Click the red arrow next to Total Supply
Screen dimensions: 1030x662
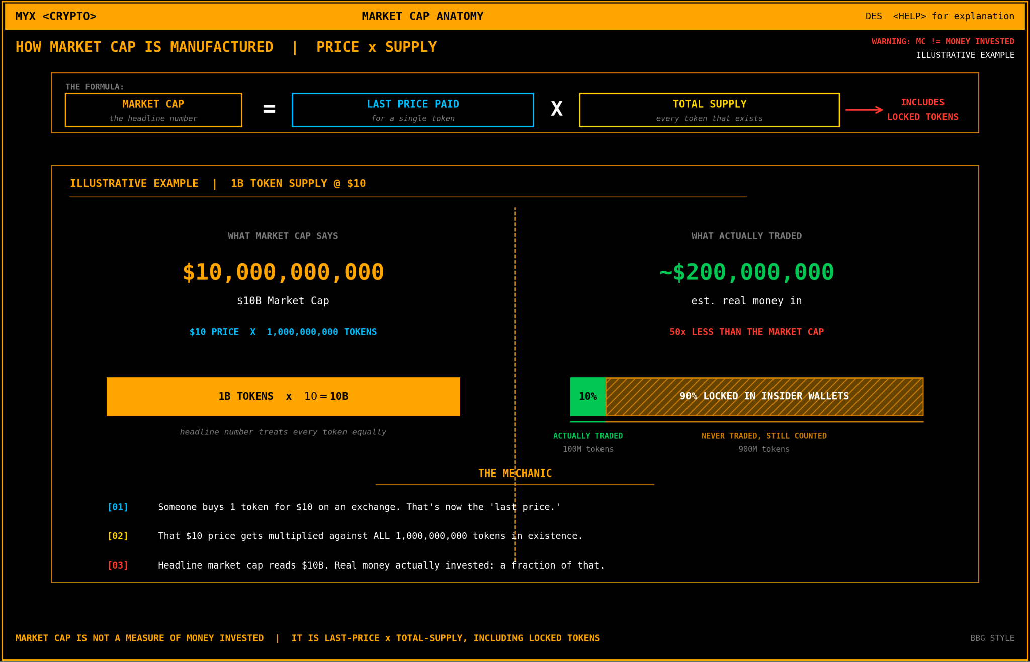coord(864,110)
